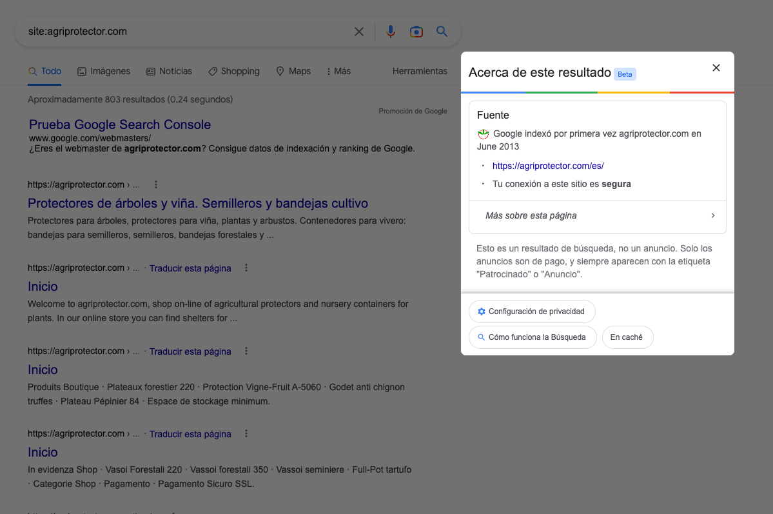Translate the Welcome to agriprotector result page
The height and width of the screenshot is (514, 773).
(x=190, y=268)
